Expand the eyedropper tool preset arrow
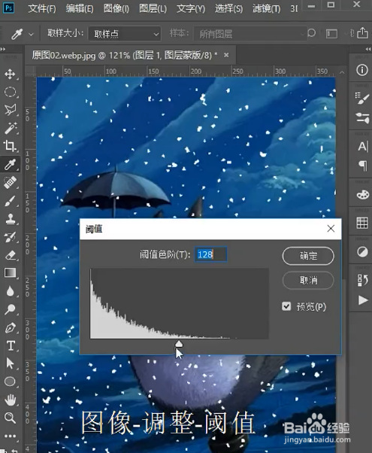 click(31, 35)
